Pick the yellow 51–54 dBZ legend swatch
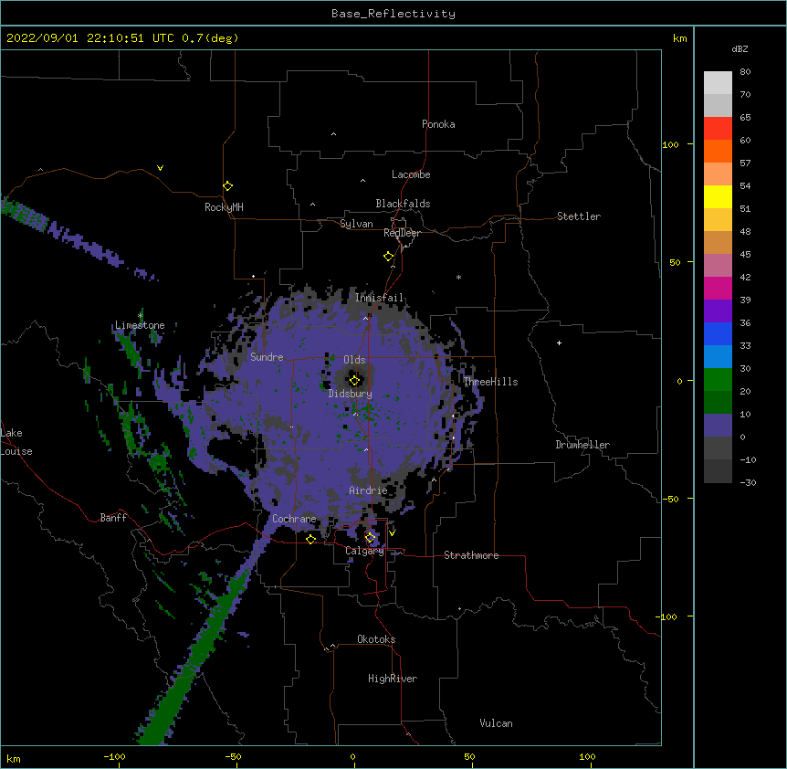This screenshot has height=769, width=787. point(718,197)
